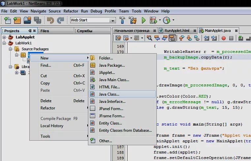Click the editor Back navigation icon
The width and height of the screenshot is (251, 161).
pyautogui.click(x=126, y=38)
